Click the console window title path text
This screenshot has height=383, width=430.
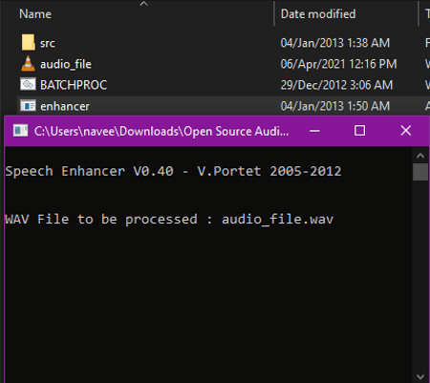161,131
